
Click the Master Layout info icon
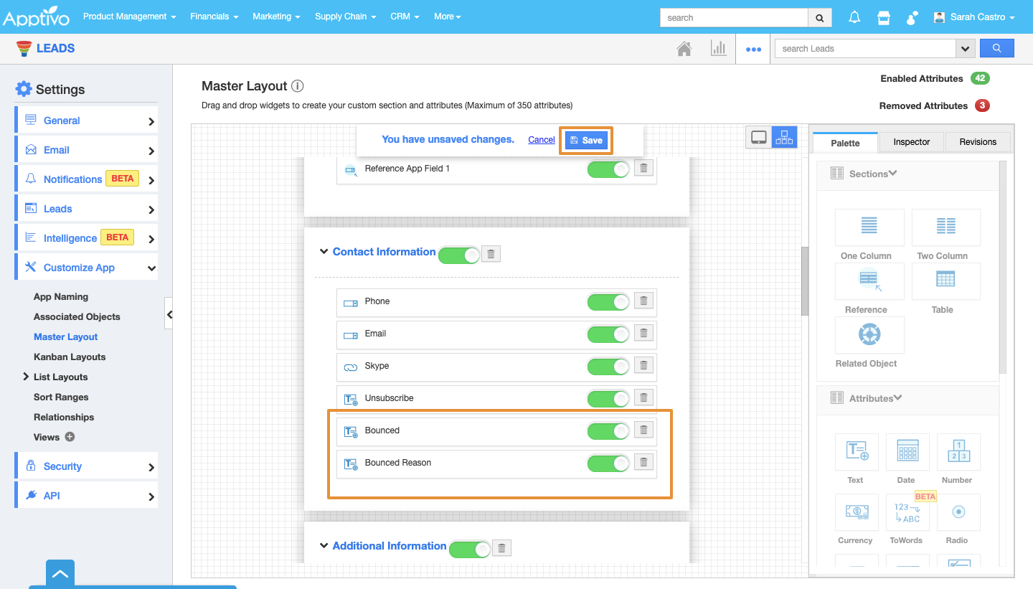[x=298, y=86]
